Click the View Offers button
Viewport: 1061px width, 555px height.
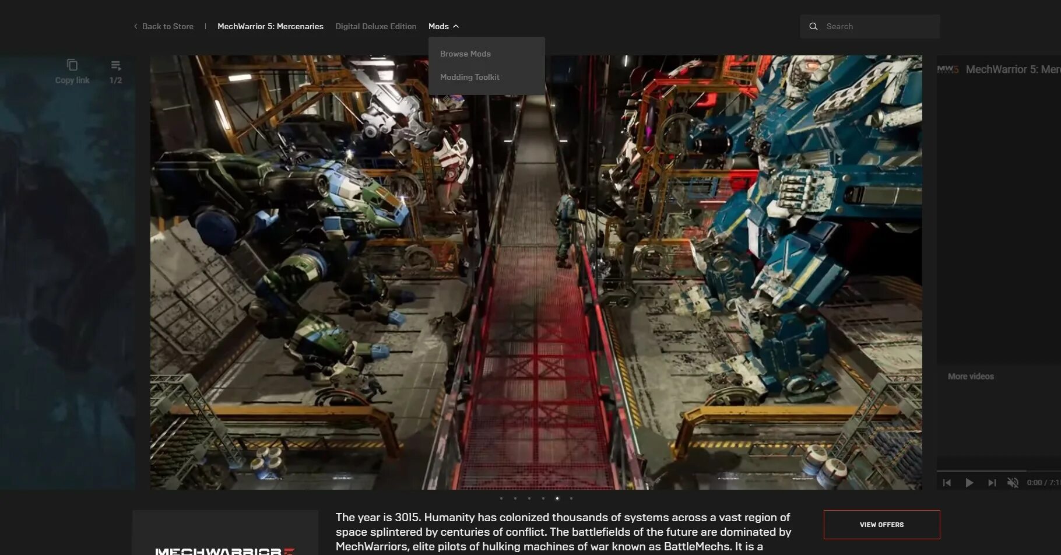pos(881,525)
